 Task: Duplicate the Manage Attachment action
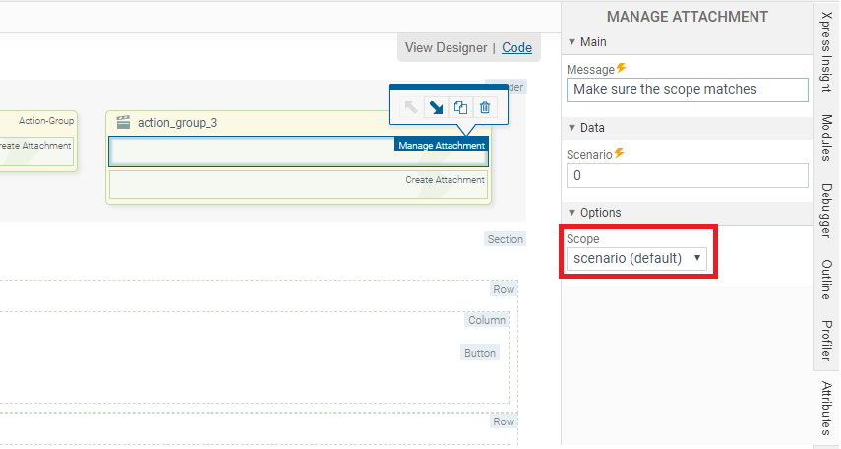(x=460, y=107)
